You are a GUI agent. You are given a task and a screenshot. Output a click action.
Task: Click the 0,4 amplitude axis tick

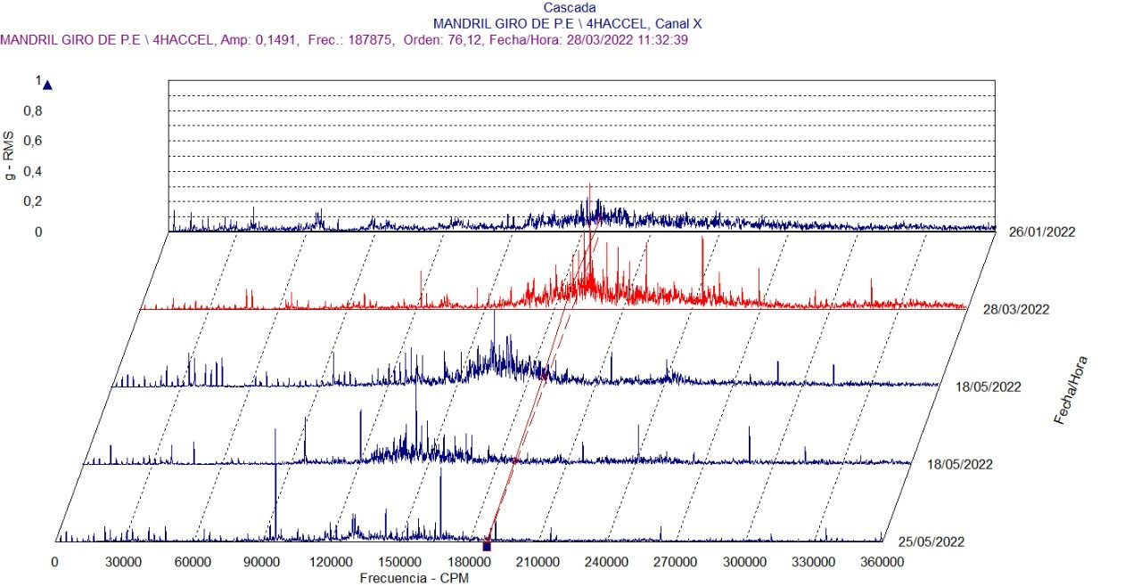[x=33, y=172]
